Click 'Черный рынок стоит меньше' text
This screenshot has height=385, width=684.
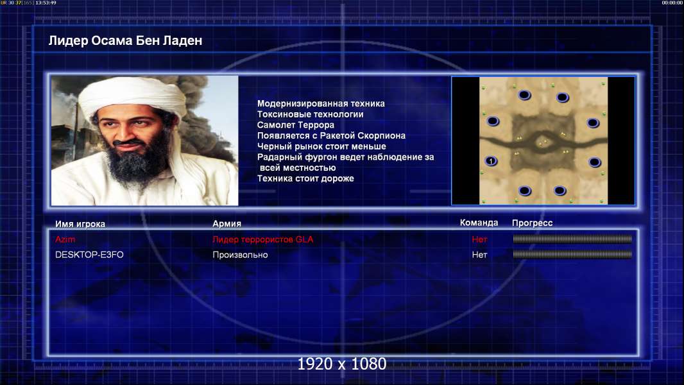(x=321, y=146)
